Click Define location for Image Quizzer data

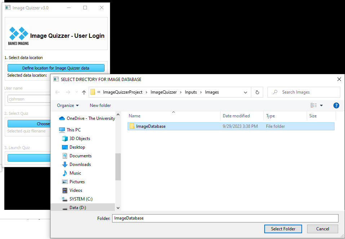point(56,68)
